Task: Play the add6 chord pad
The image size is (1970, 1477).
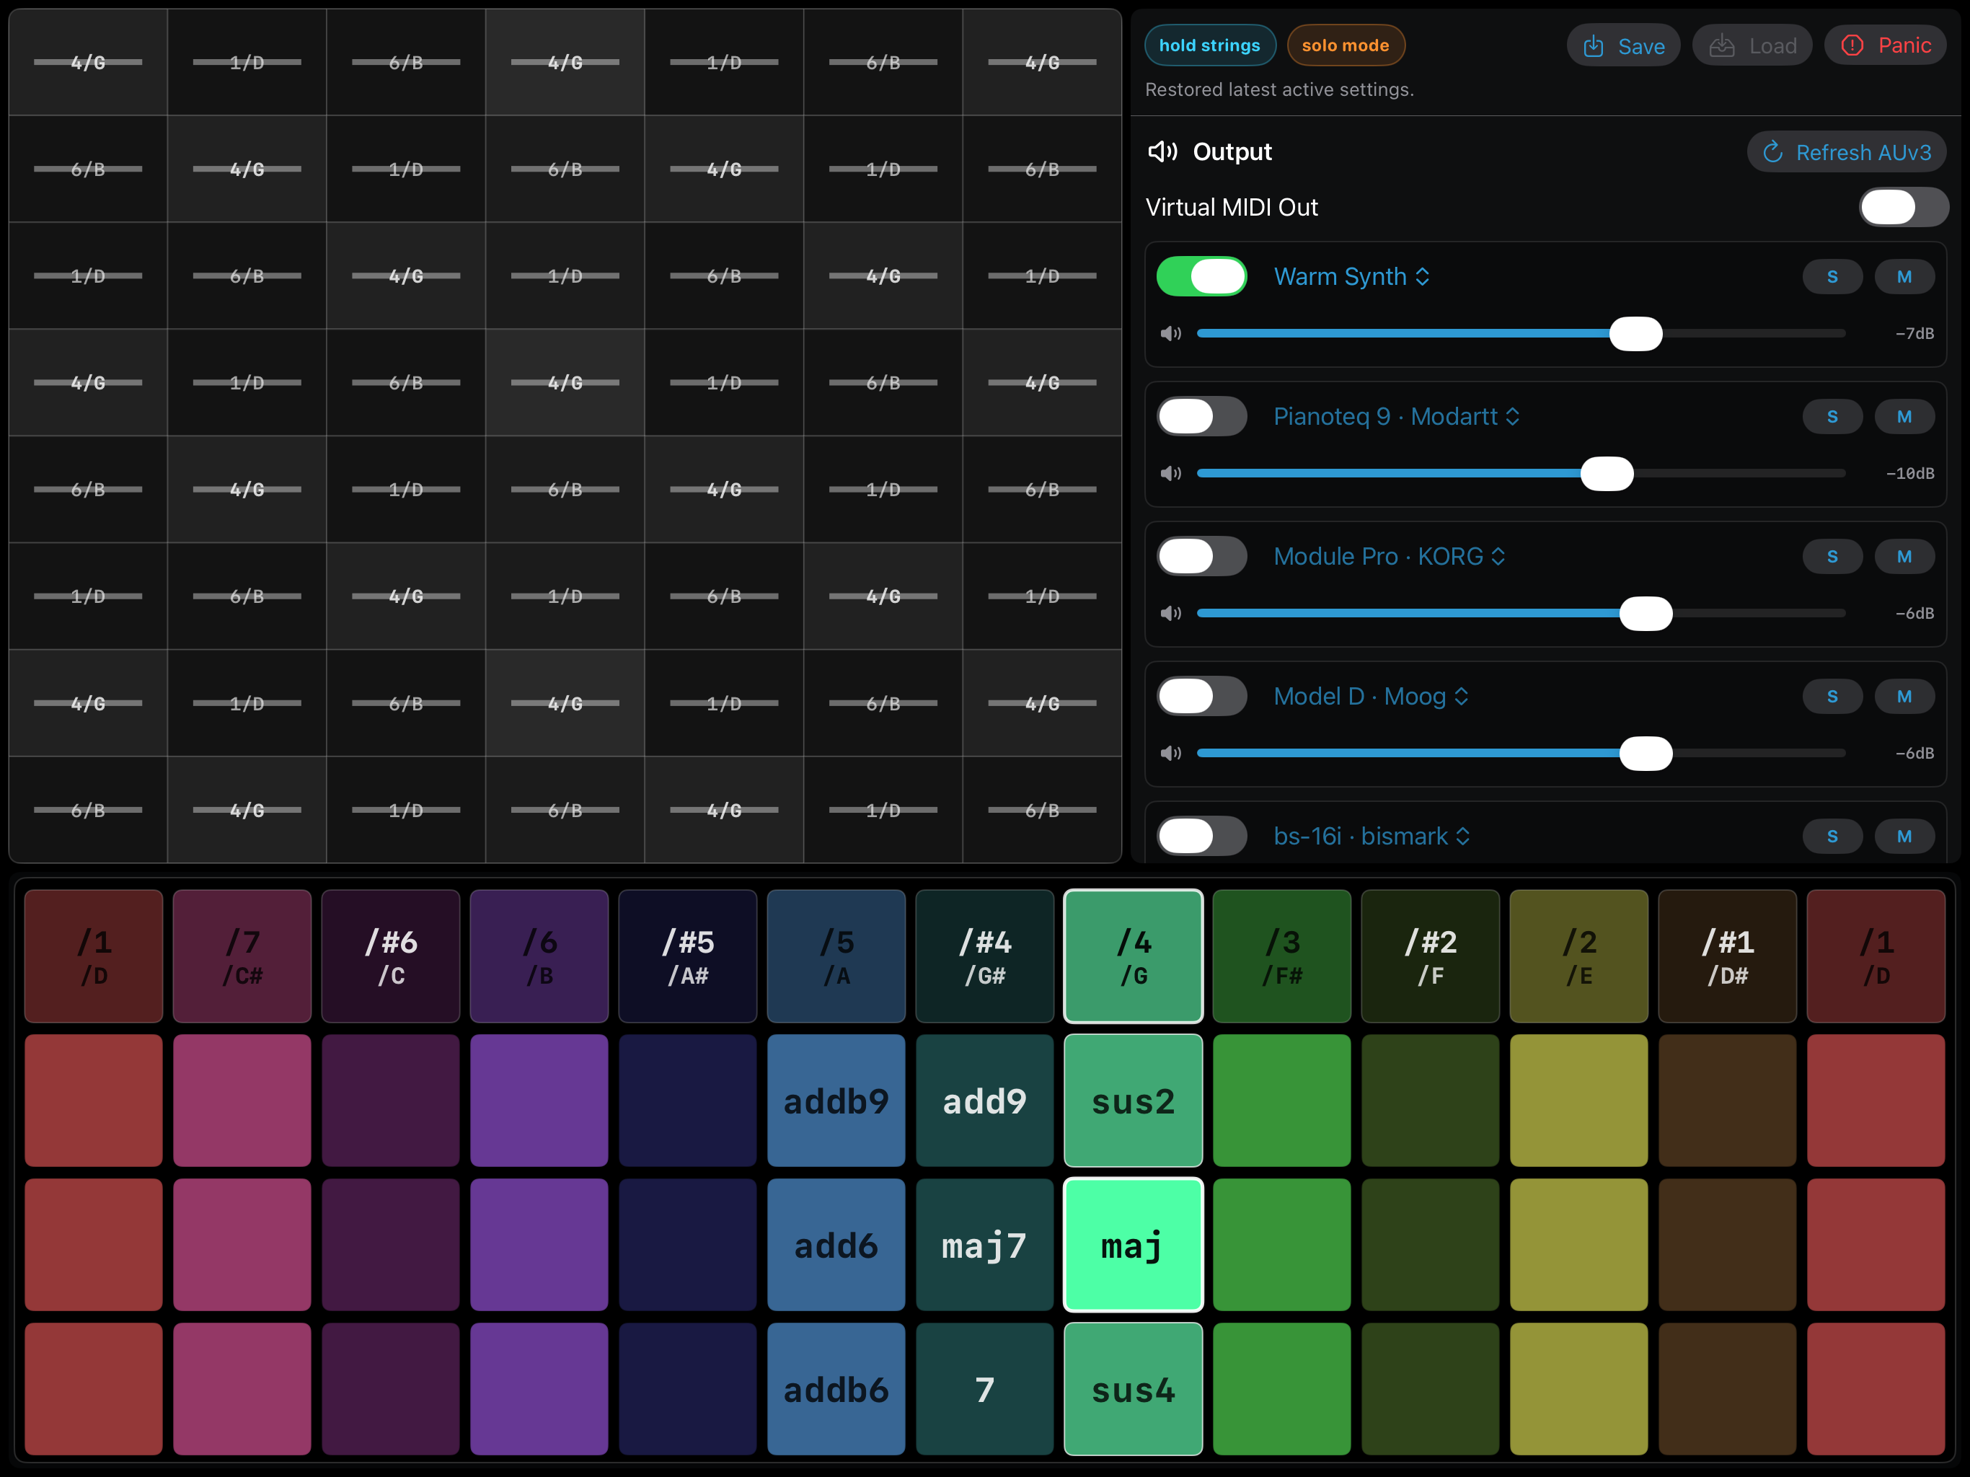Action: pyautogui.click(x=836, y=1245)
